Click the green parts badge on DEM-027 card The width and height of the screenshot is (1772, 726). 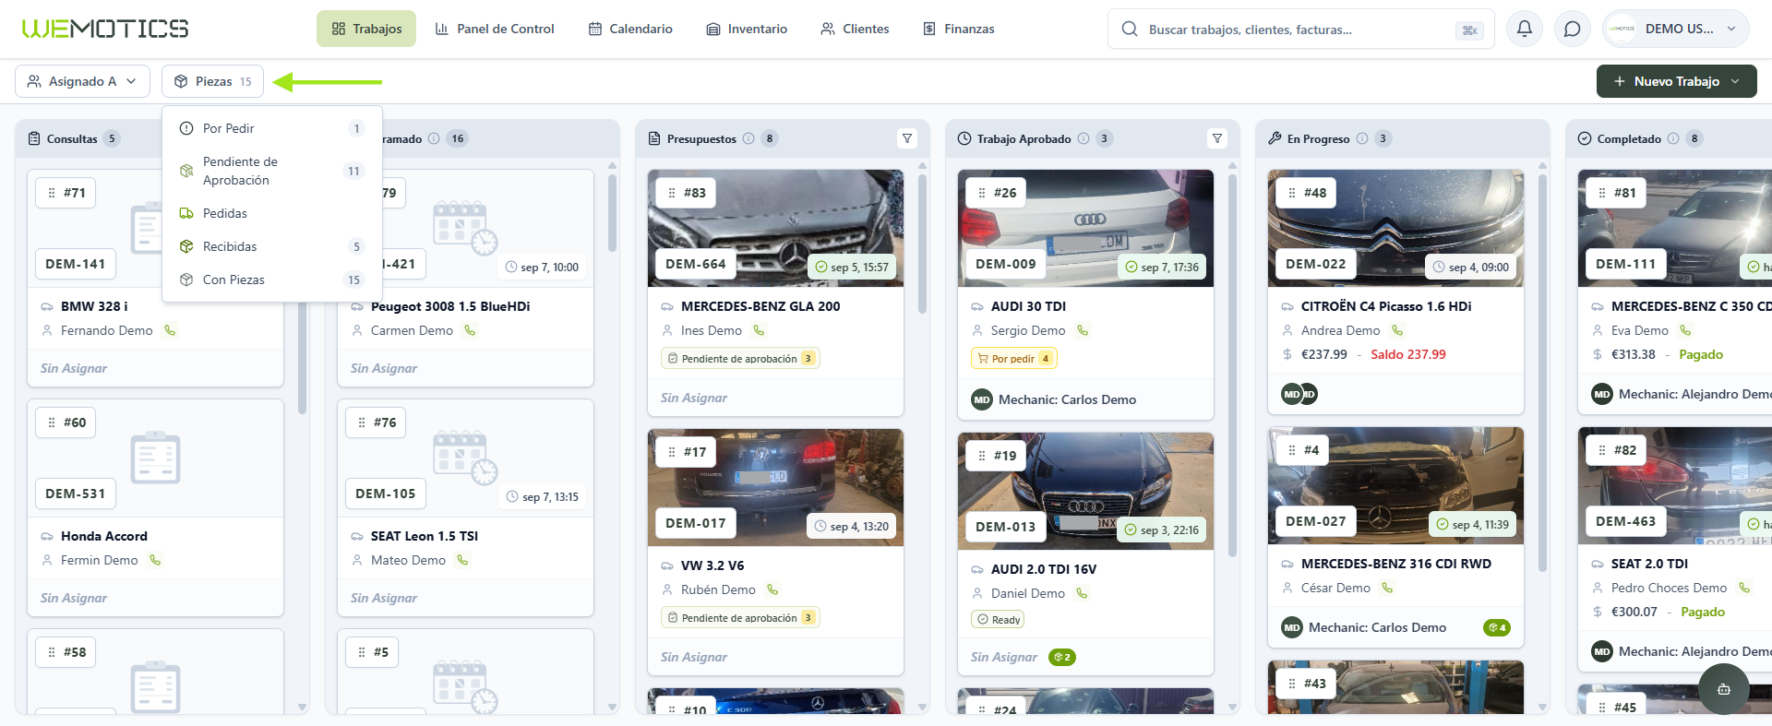[1497, 628]
